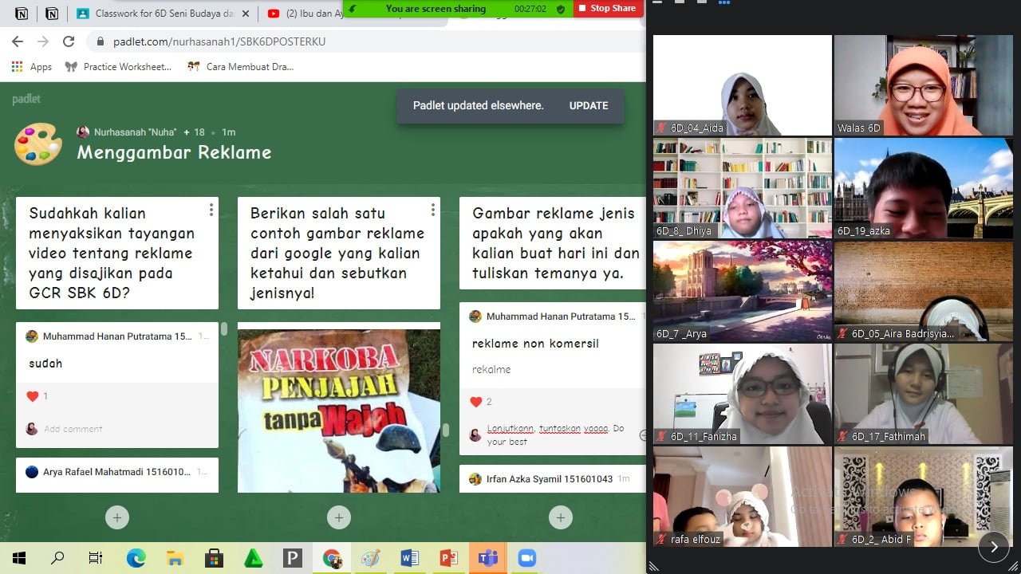Switch to the 'Classwork for 6D Seni Budaya' tab
1021x574 pixels.
(152, 13)
